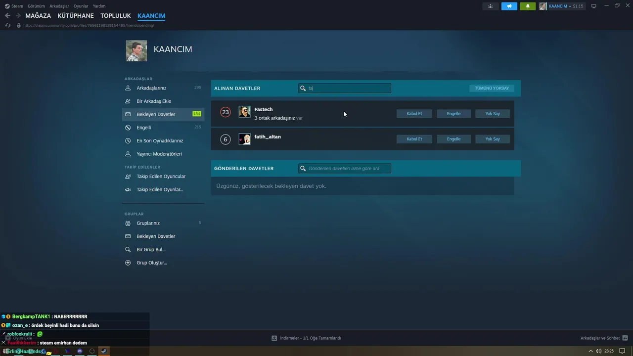Open the Görünüm menu

[36, 6]
